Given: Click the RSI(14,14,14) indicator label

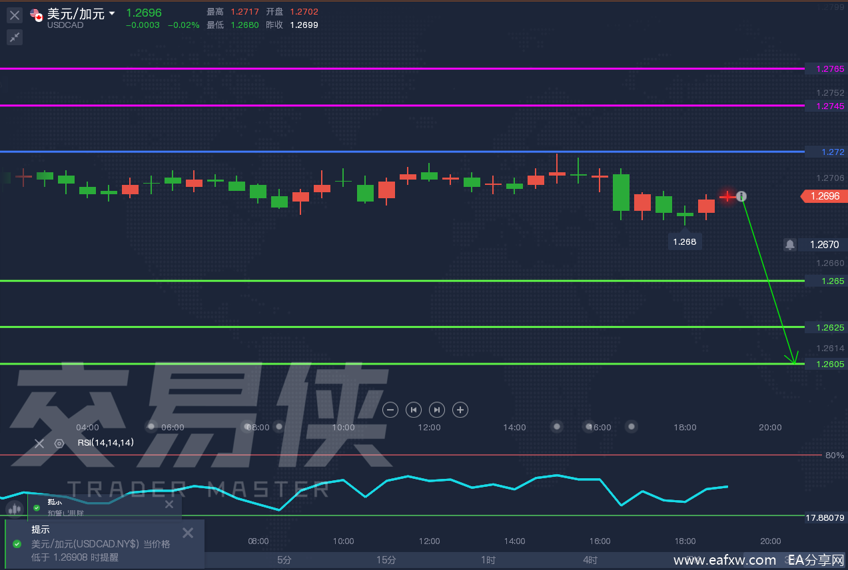Looking at the screenshot, I should tap(105, 442).
